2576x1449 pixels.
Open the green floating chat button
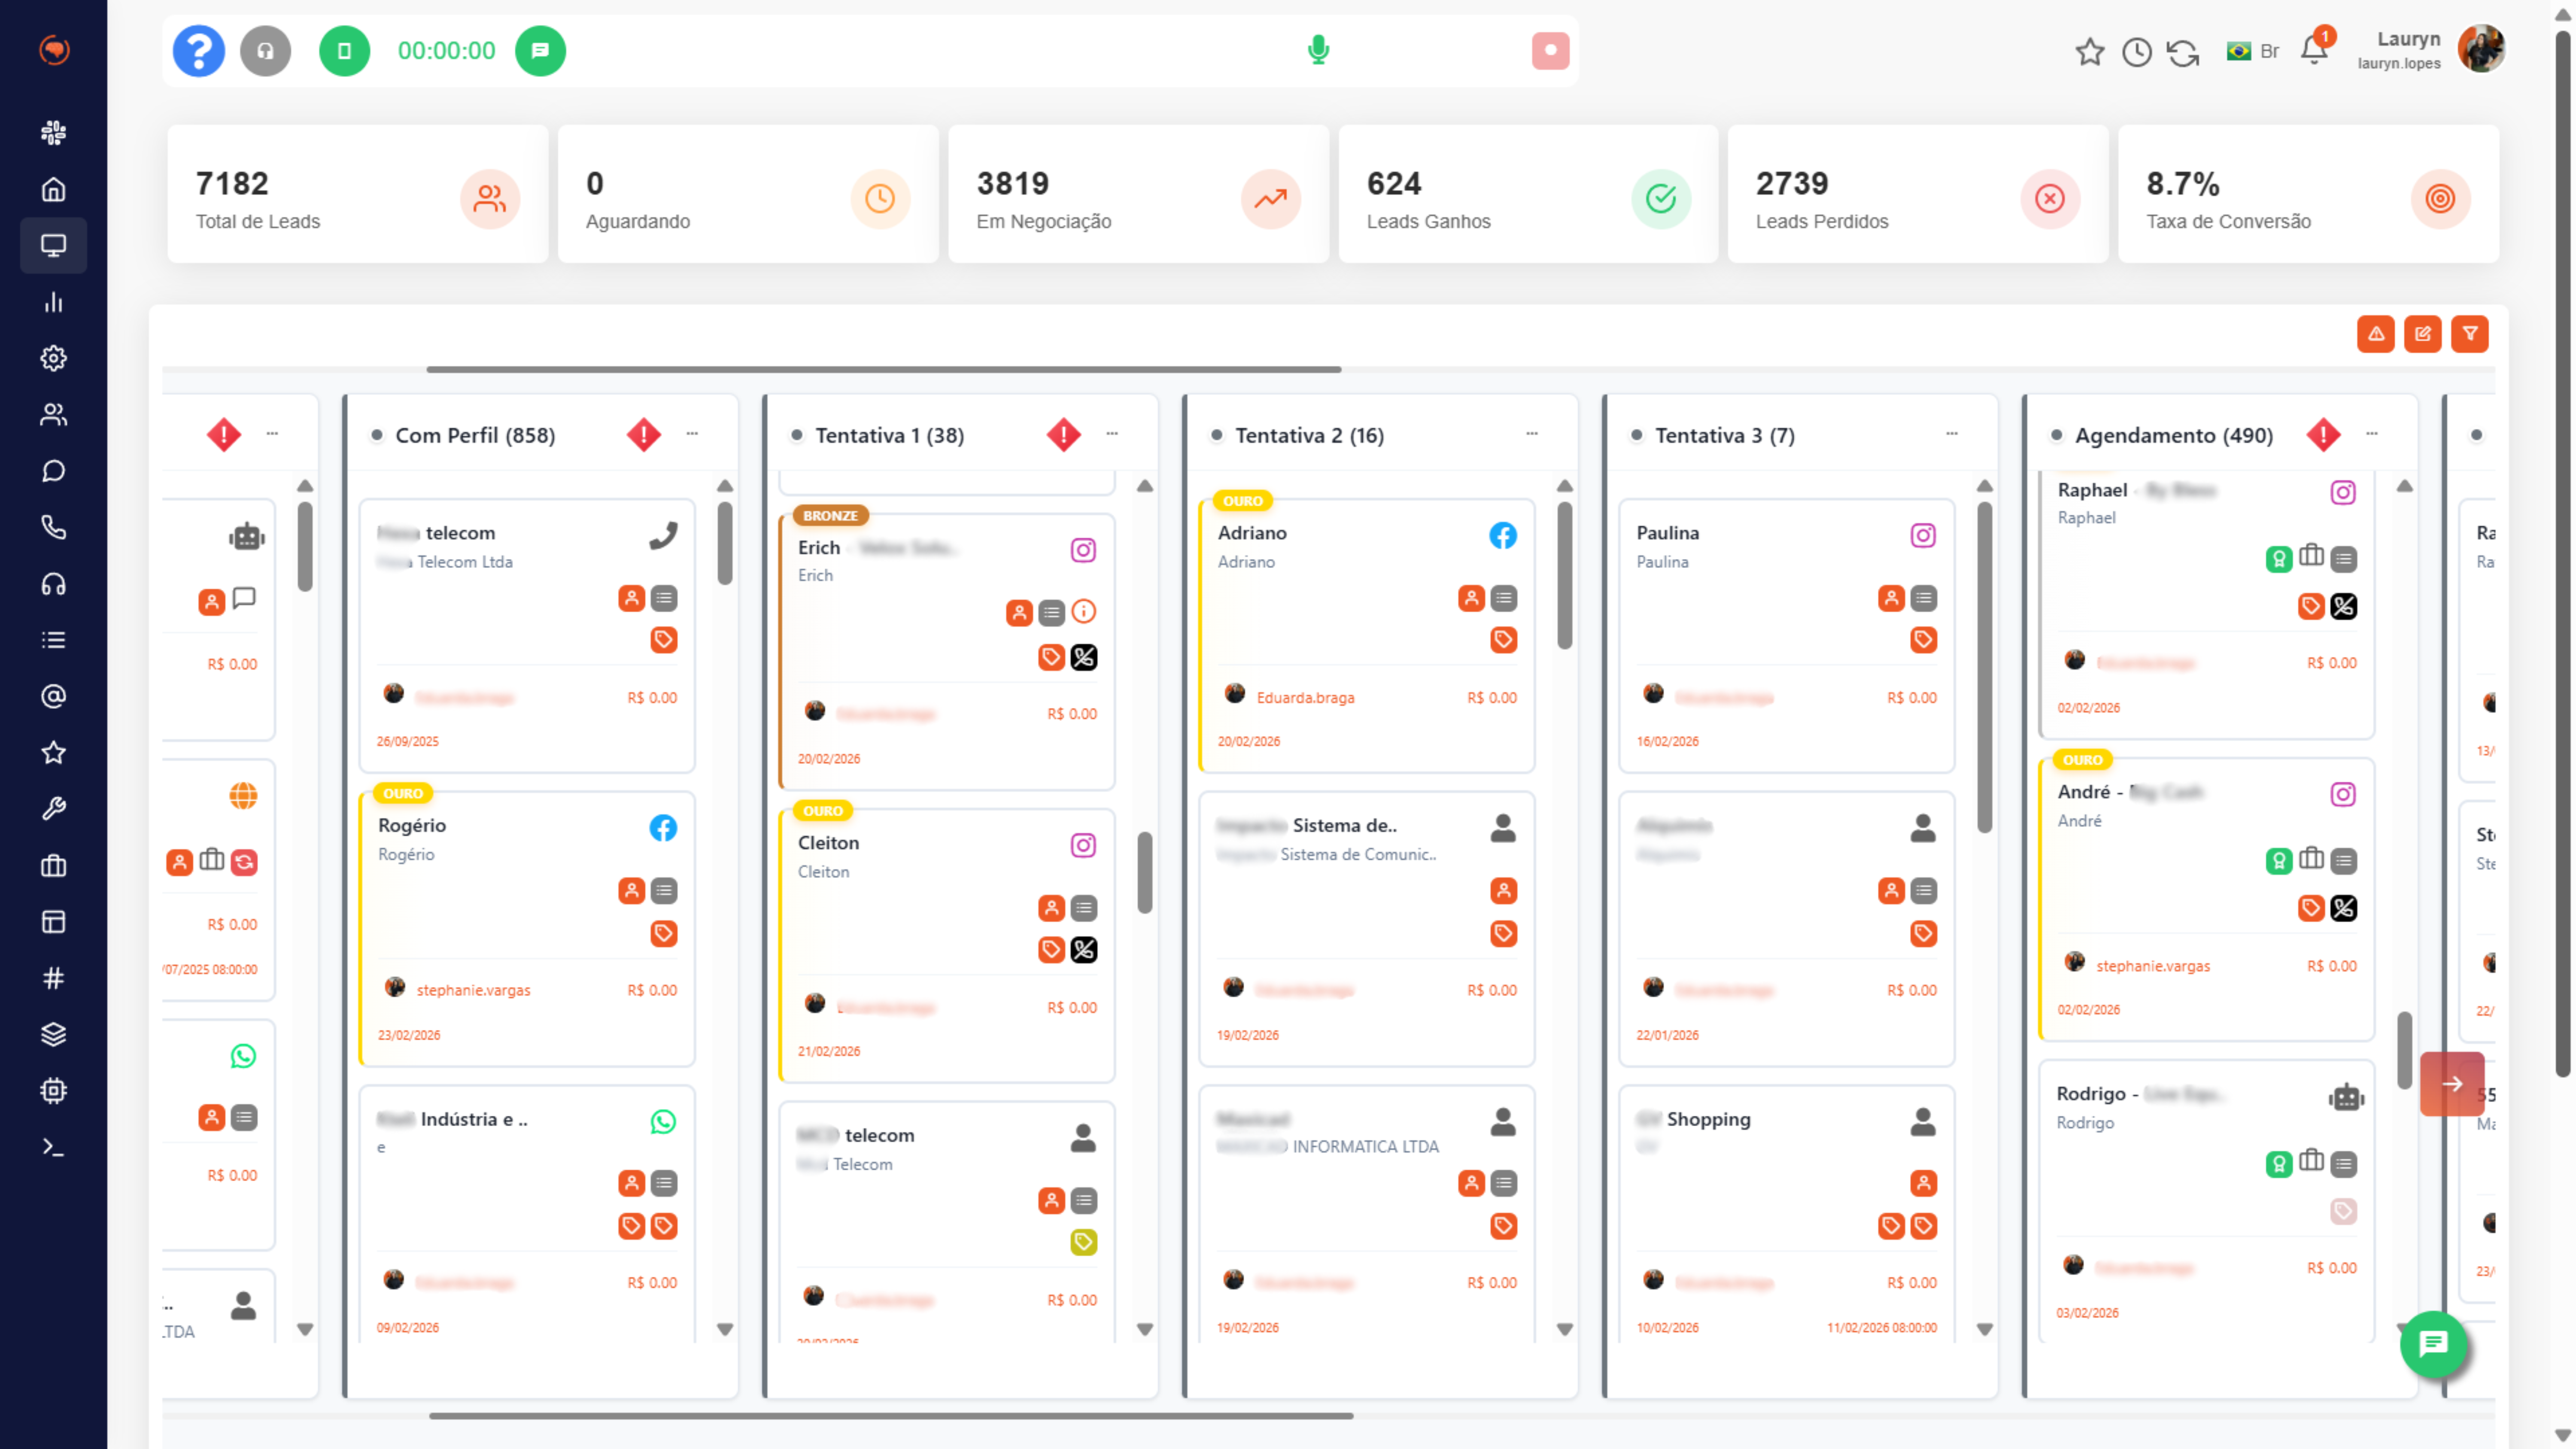pyautogui.click(x=2433, y=1344)
